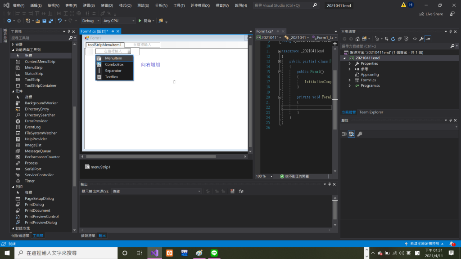Click the Live Share button

(x=431, y=14)
